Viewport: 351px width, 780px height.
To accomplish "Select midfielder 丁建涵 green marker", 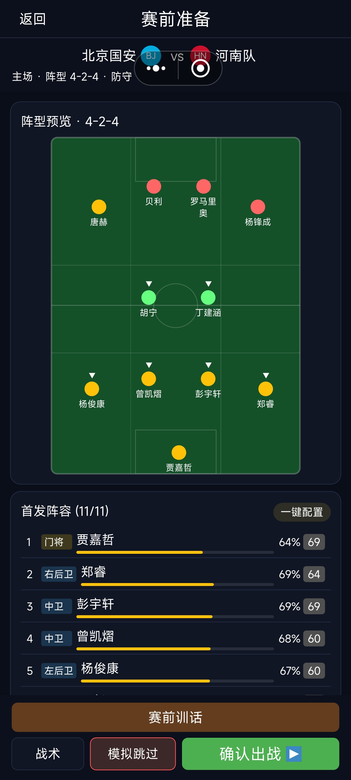I will coord(208,297).
